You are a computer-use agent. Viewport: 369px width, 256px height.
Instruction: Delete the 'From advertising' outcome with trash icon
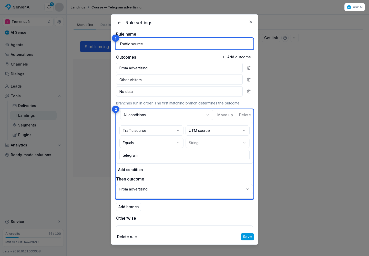249,68
